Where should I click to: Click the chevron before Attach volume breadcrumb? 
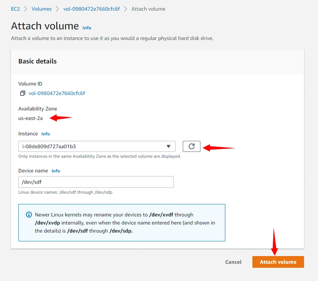click(x=126, y=9)
